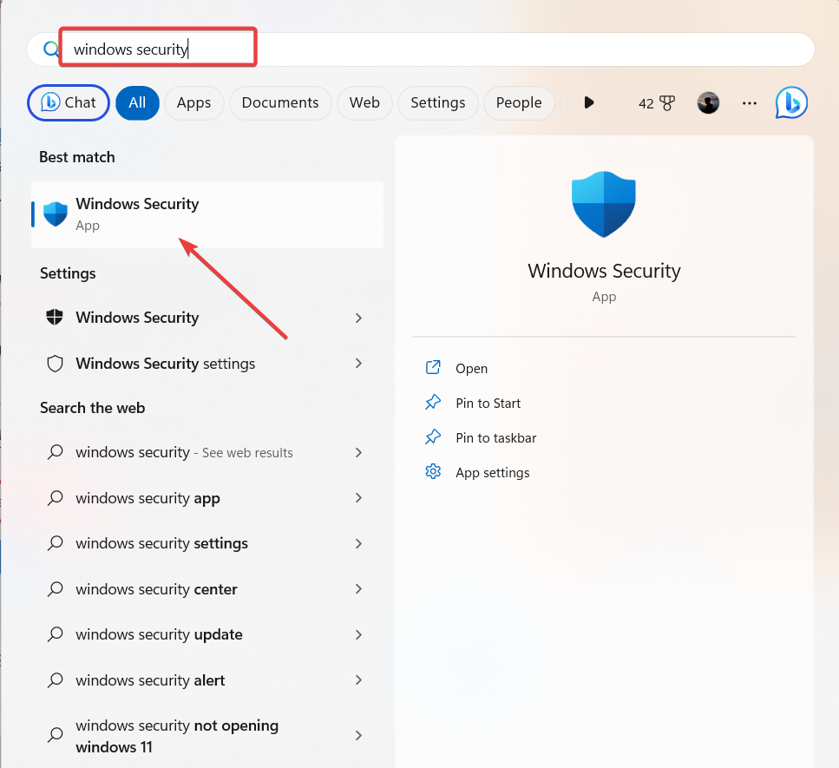Switch to the Apps filter tab
839x768 pixels.
tap(194, 102)
